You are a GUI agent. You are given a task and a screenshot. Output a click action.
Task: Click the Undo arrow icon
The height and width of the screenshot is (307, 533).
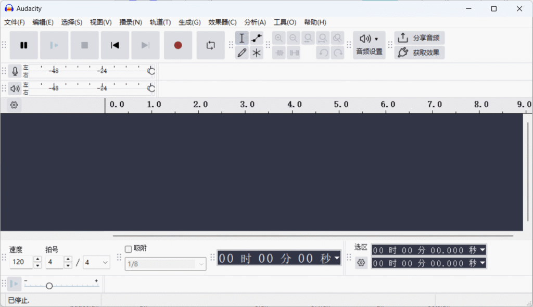point(323,53)
